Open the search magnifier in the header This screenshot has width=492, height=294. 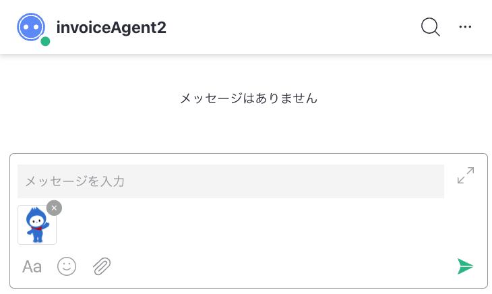tap(430, 27)
